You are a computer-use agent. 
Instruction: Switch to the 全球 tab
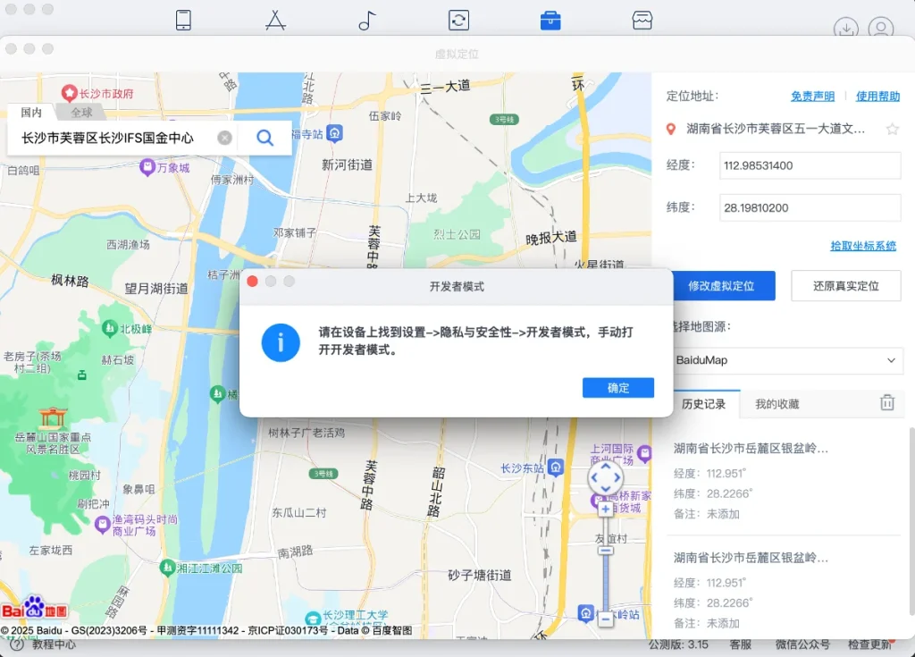[x=81, y=112]
